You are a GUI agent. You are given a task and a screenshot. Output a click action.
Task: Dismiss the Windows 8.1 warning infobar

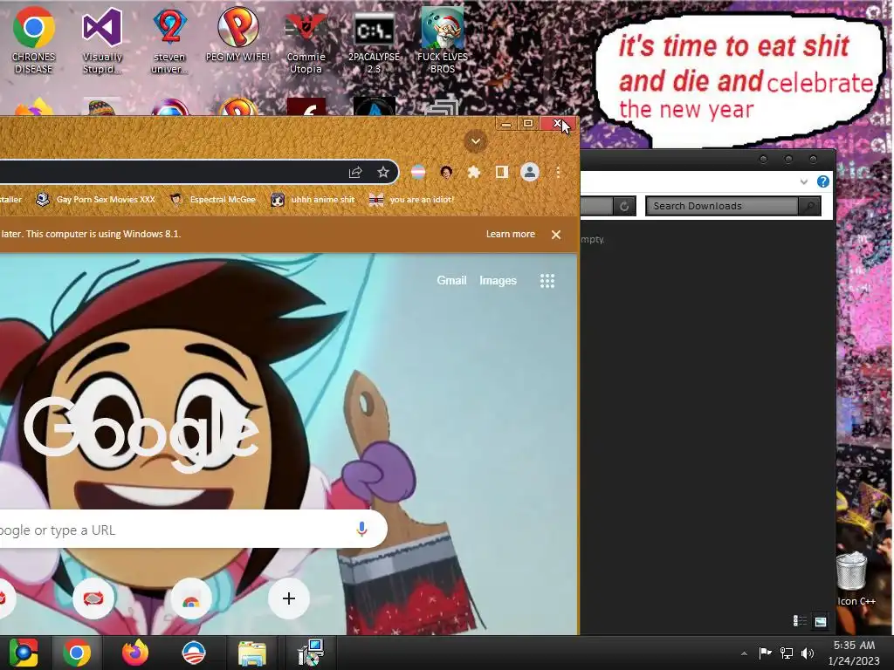tap(556, 235)
